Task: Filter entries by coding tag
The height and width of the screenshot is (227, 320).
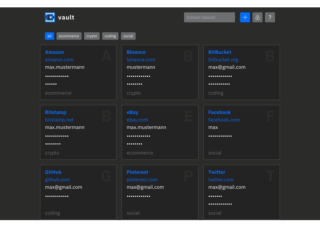Action: [110, 36]
